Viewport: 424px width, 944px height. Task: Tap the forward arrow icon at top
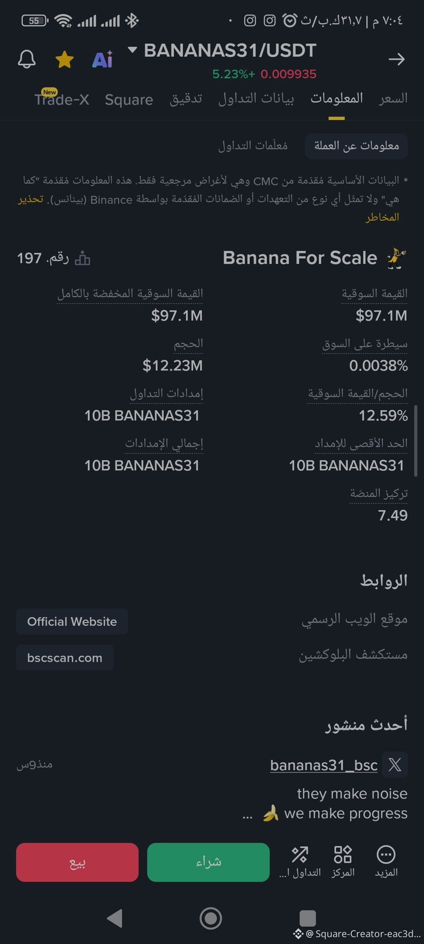(397, 59)
